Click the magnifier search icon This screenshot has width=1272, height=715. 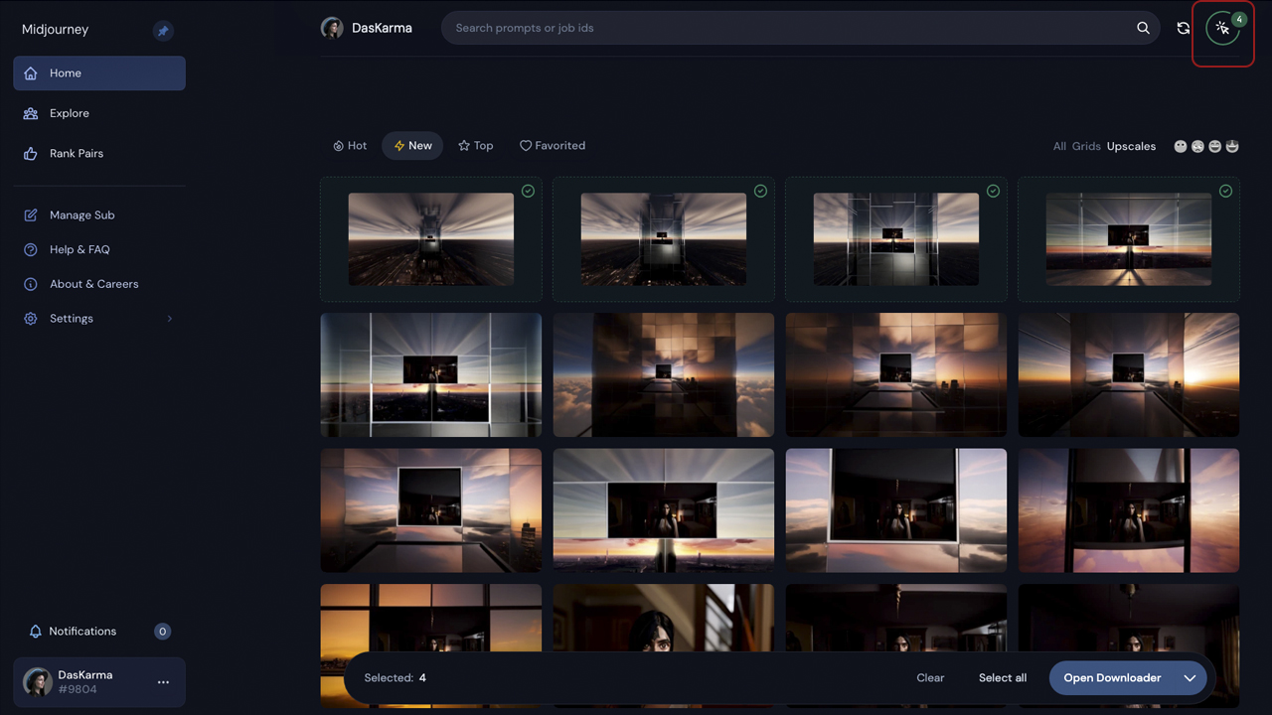(1143, 28)
